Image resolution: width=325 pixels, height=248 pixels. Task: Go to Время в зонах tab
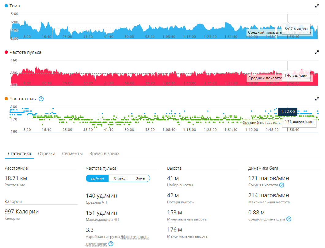104,154
